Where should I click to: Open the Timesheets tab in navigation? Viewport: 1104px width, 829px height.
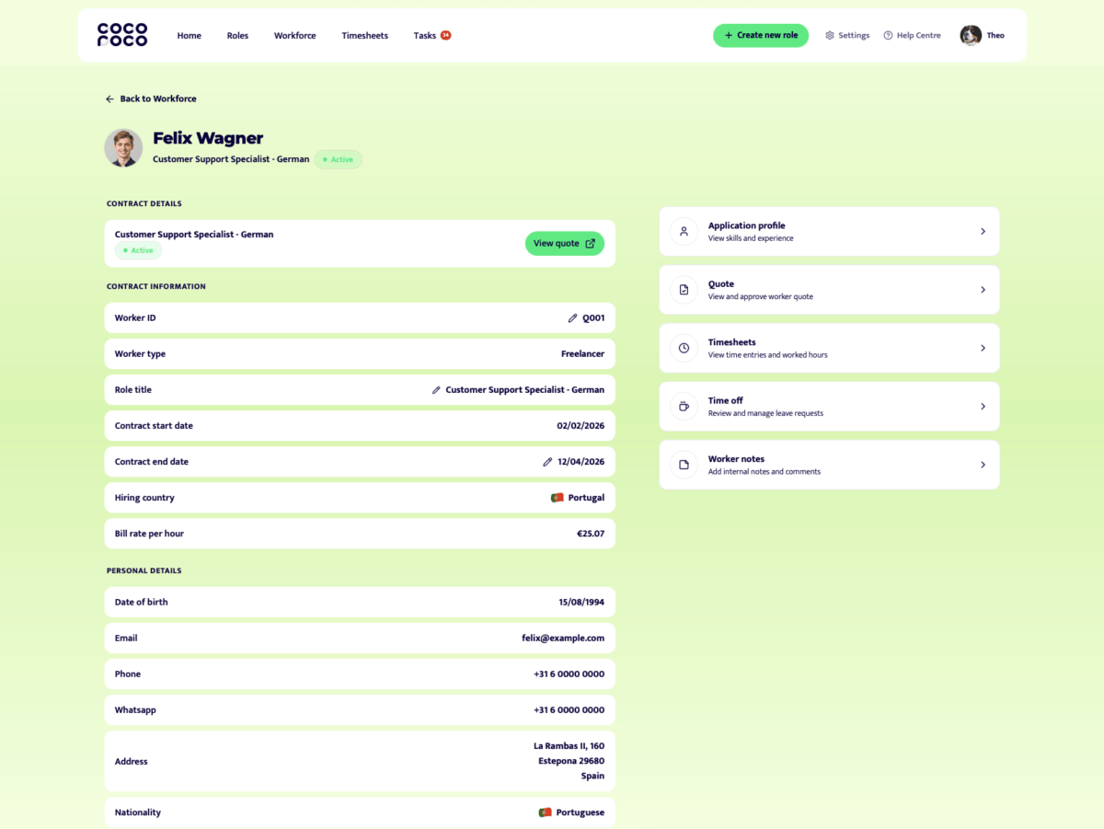[x=364, y=36]
